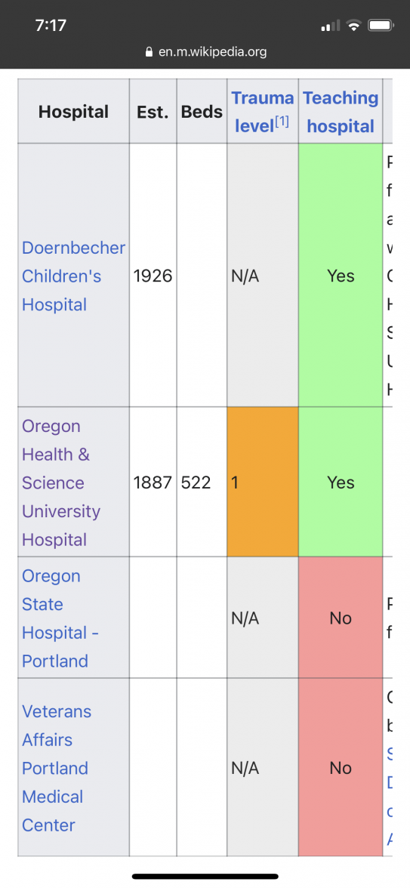The height and width of the screenshot is (888, 410).
Task: Tap the 7:17 clock in status bar
Action: [51, 26]
